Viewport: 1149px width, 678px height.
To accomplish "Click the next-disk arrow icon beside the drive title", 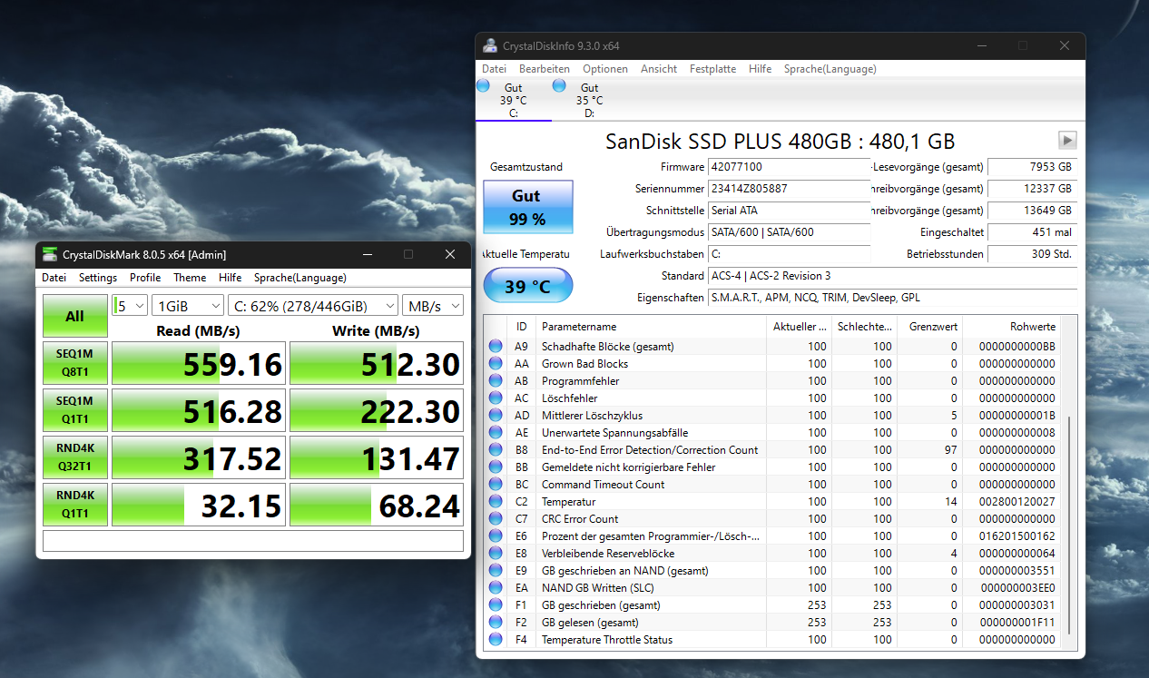I will coord(1067,140).
